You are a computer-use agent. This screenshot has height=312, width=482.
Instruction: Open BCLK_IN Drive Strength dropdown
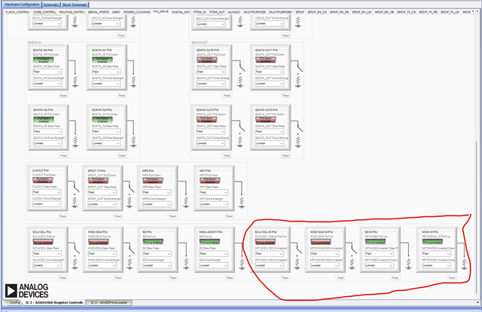(47, 23)
